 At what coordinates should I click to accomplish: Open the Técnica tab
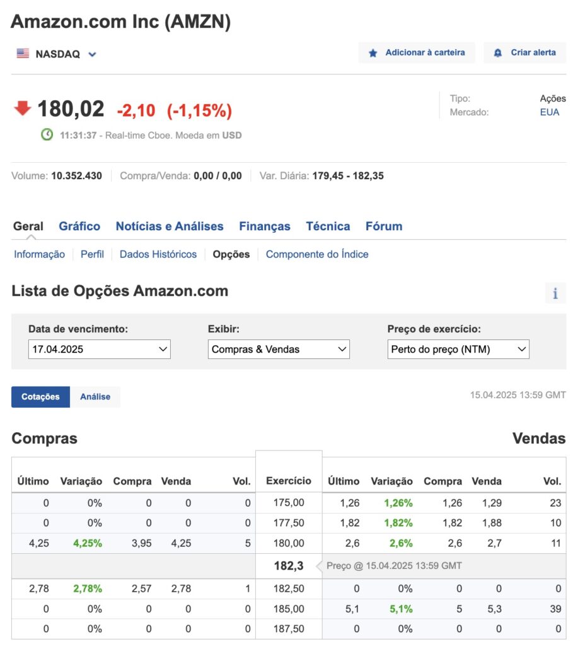tap(328, 226)
